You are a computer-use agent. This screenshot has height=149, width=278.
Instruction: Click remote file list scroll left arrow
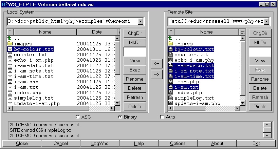point(170,108)
